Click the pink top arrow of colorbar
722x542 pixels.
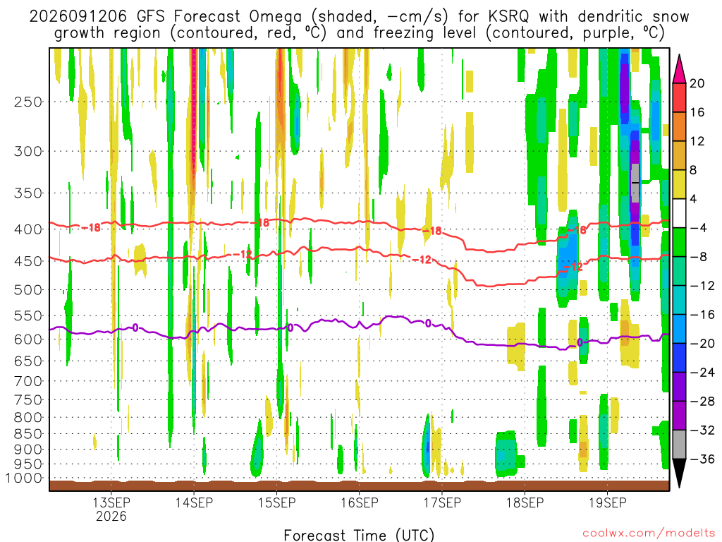point(679,68)
